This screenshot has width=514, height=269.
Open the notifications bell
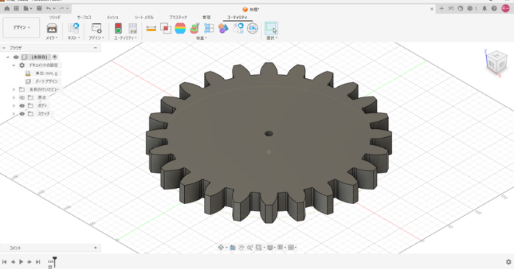(485, 9)
